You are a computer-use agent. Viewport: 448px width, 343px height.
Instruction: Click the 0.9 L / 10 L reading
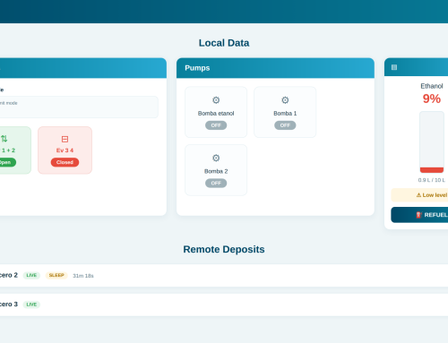pyautogui.click(x=432, y=180)
